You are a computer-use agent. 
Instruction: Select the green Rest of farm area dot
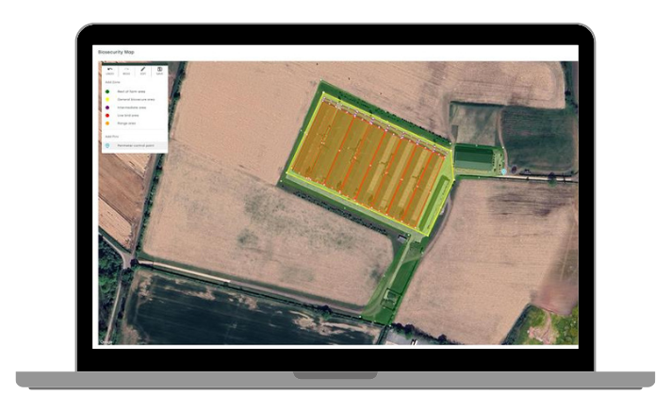click(x=108, y=90)
